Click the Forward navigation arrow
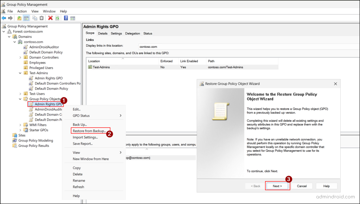 click(11, 18)
